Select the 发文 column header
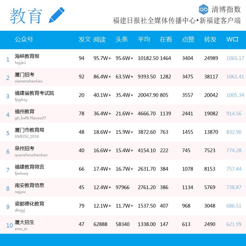Screen dimensions: 246x246 [x=85, y=39]
